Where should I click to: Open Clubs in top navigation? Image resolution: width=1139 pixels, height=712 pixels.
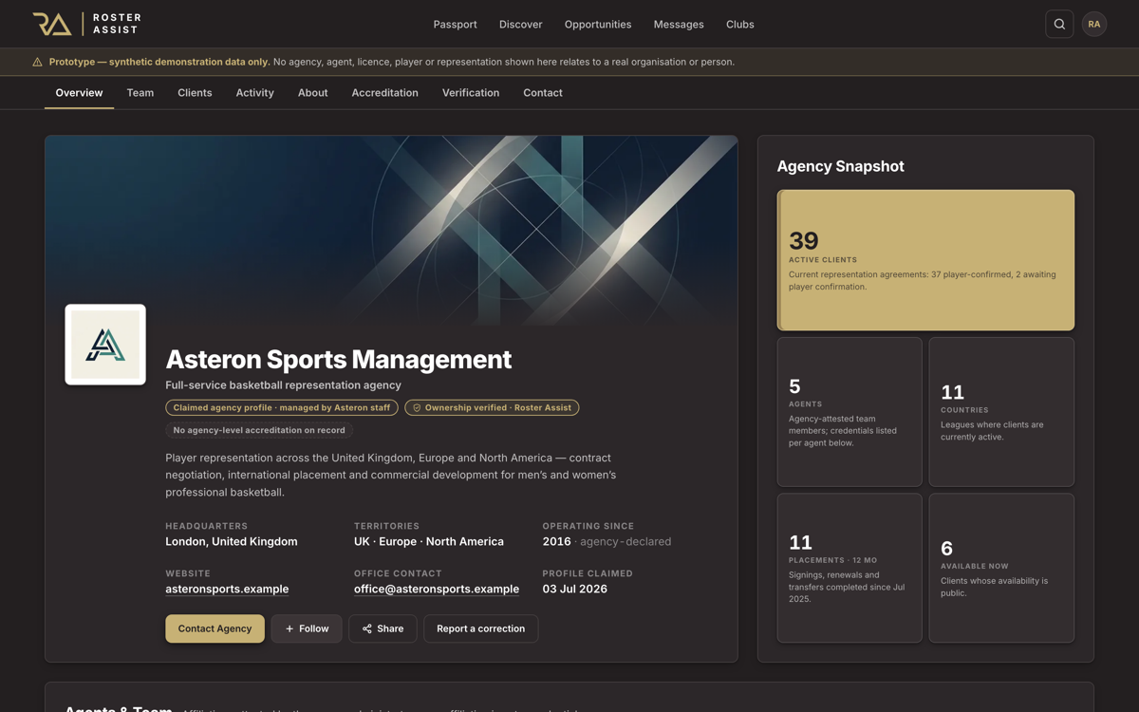point(740,24)
